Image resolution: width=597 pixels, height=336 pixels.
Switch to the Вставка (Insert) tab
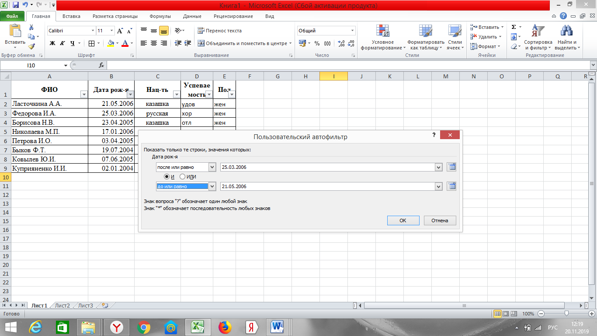pyautogui.click(x=71, y=16)
